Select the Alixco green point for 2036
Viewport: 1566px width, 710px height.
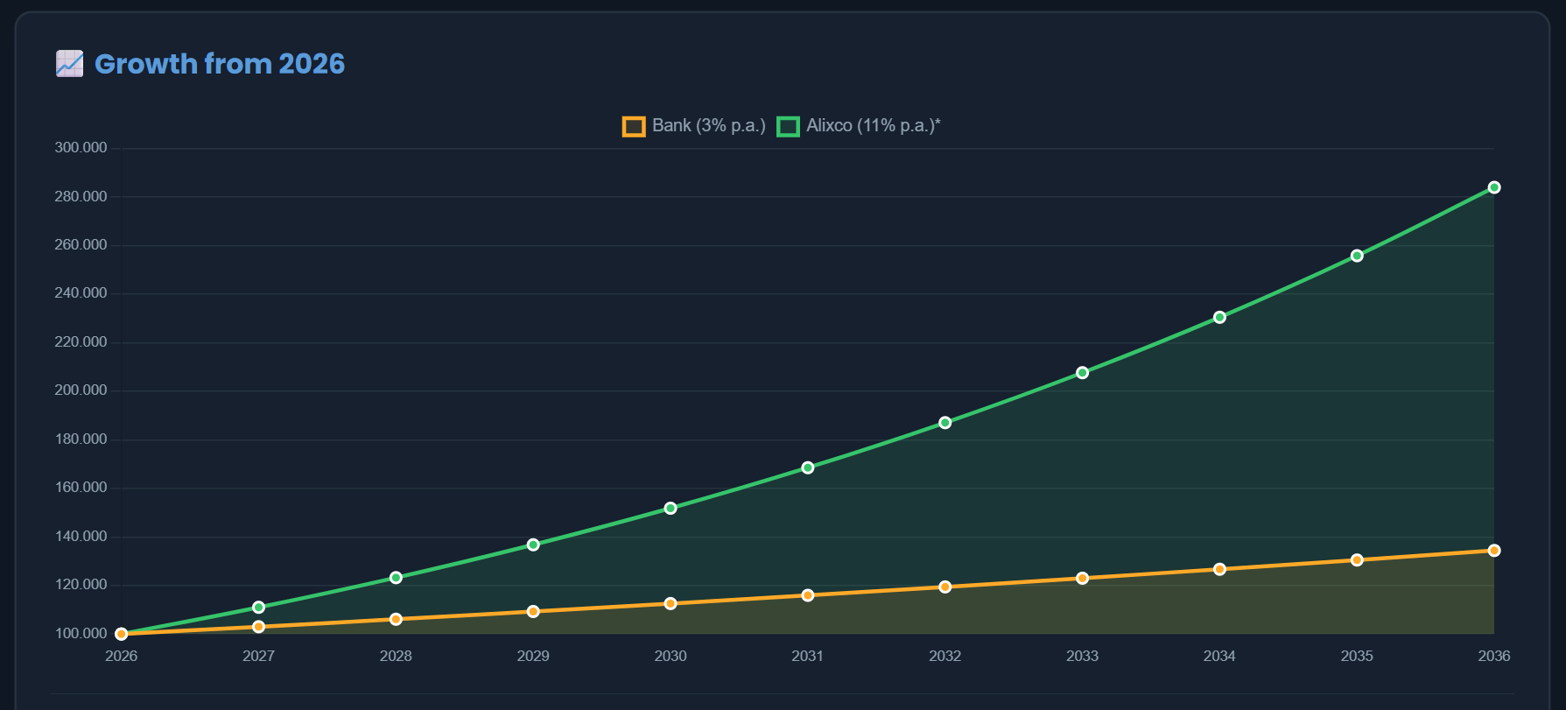tap(1494, 187)
